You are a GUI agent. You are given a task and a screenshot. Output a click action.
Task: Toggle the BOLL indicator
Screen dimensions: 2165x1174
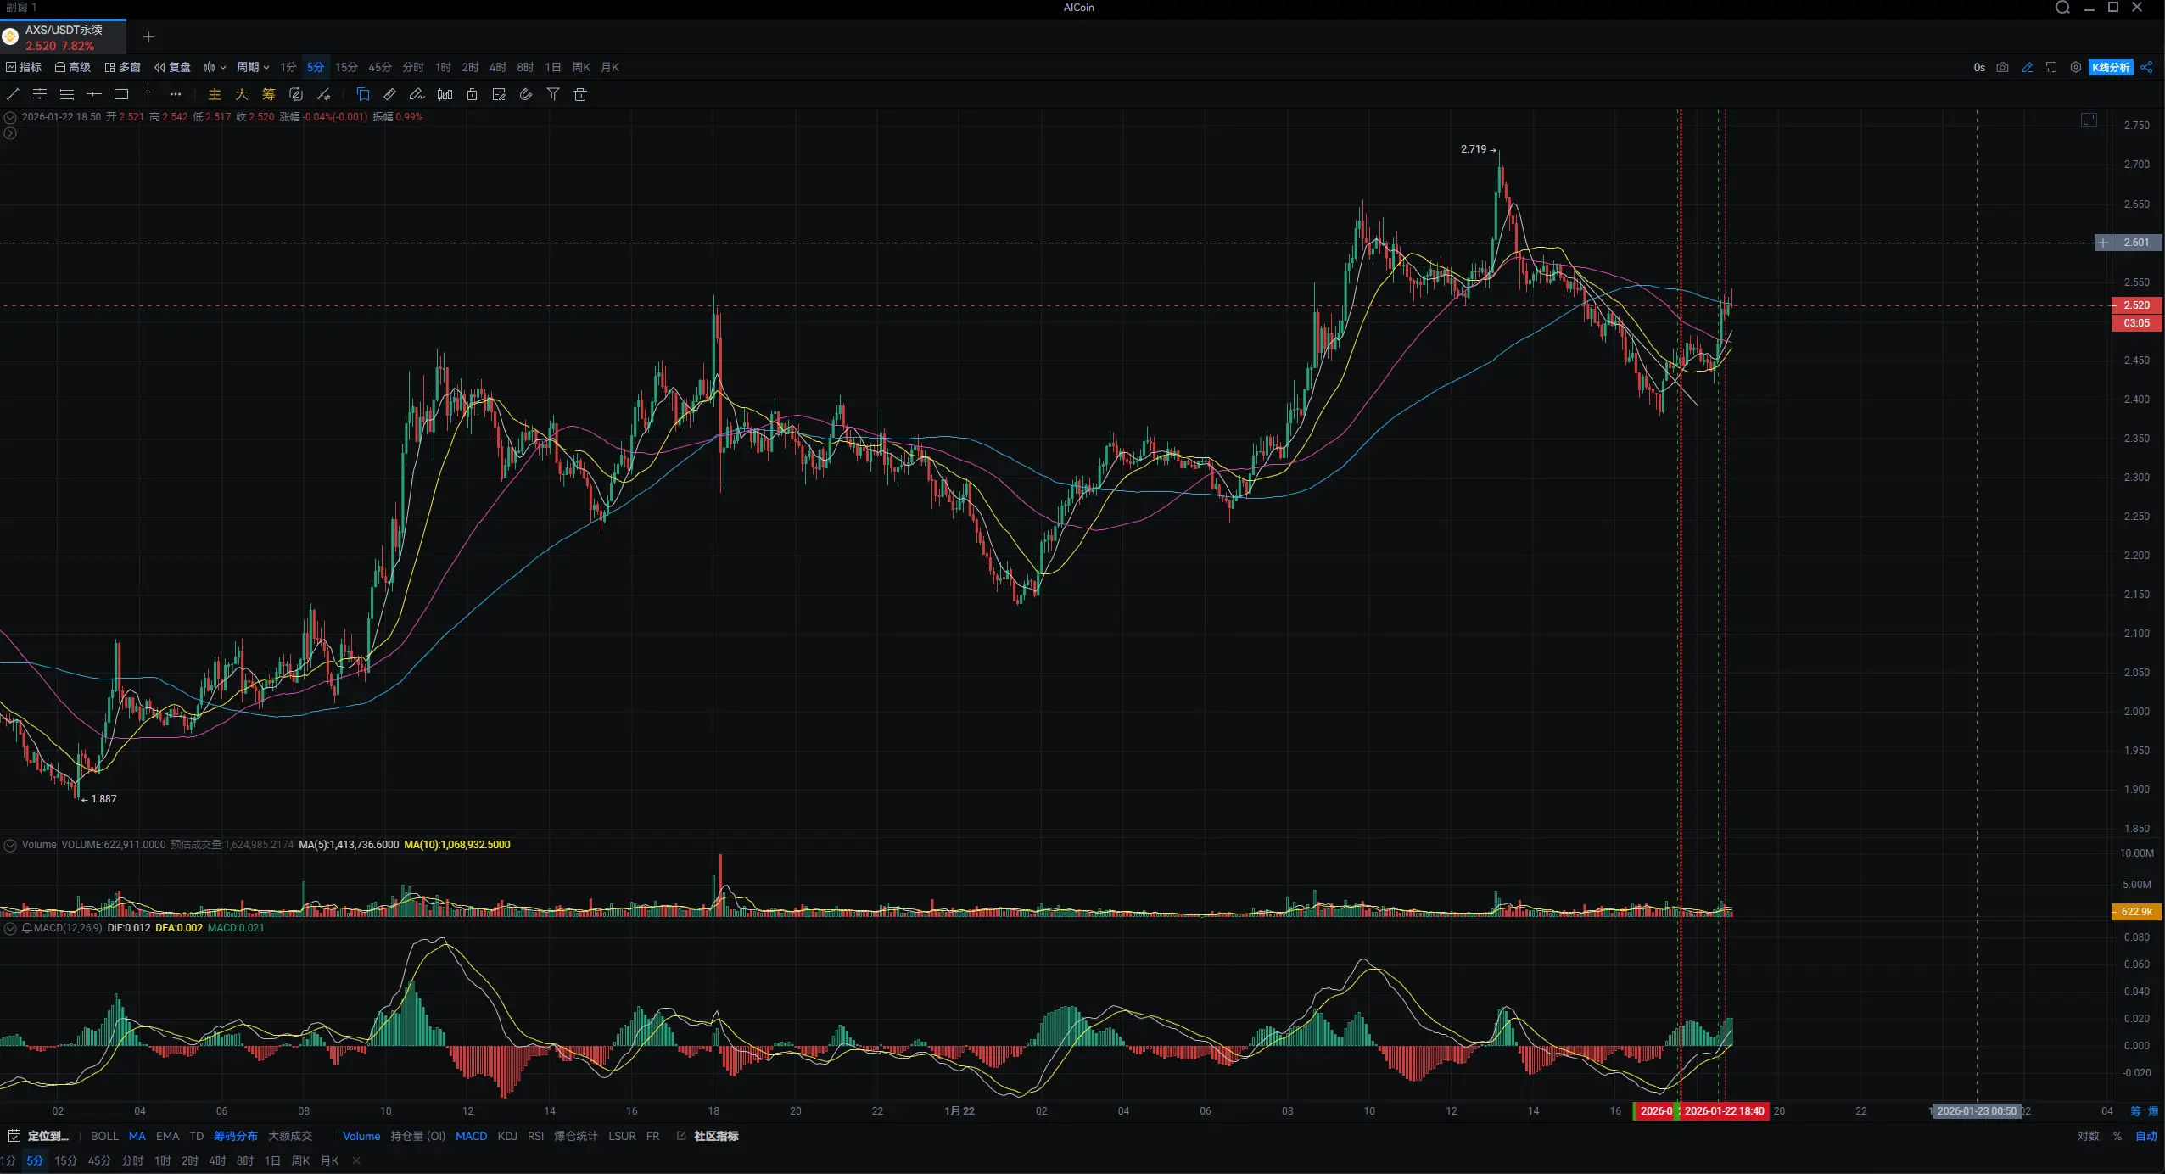[x=104, y=1136]
